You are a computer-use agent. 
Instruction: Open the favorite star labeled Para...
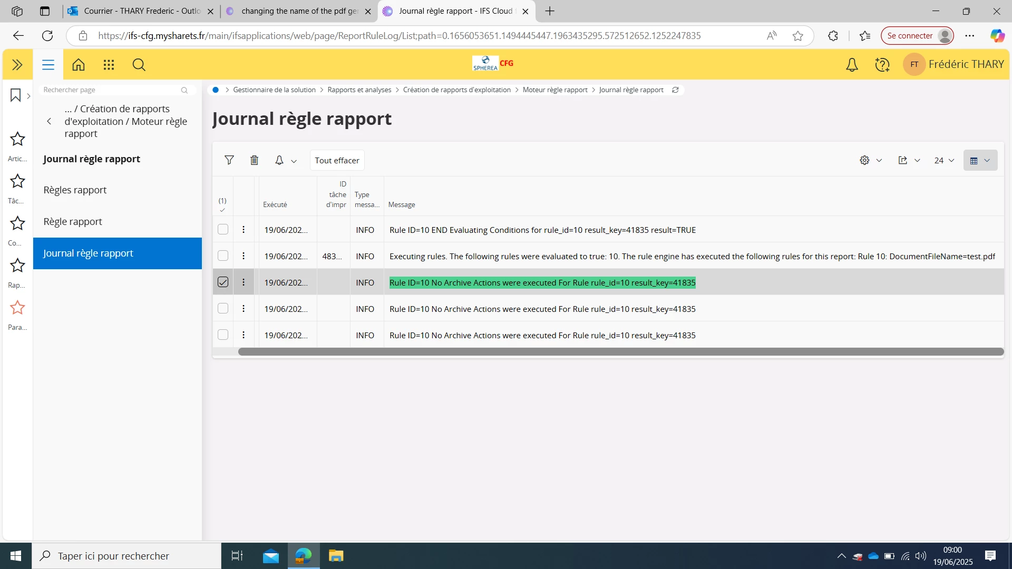pyautogui.click(x=17, y=308)
